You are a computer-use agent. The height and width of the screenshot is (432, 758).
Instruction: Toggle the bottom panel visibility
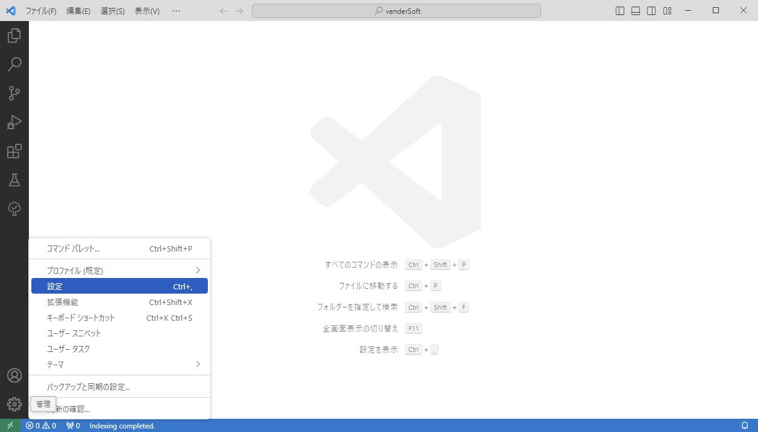tap(635, 10)
